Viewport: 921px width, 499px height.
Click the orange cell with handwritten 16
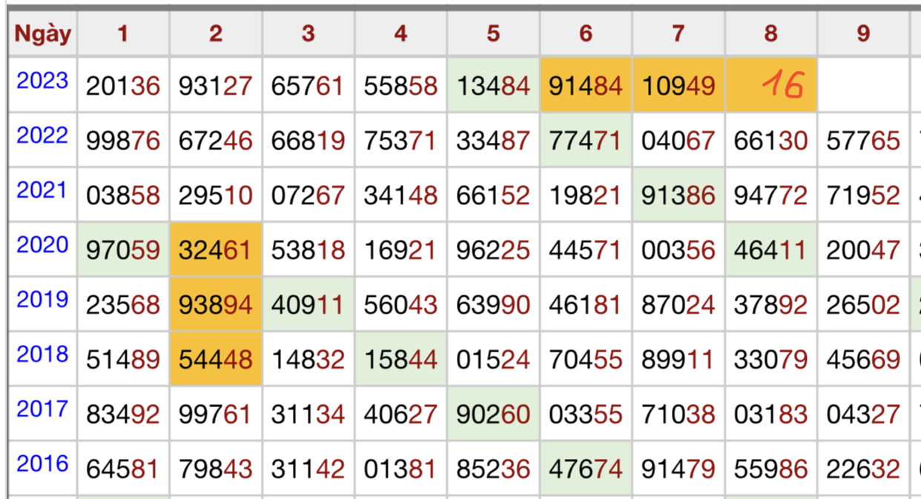point(771,85)
